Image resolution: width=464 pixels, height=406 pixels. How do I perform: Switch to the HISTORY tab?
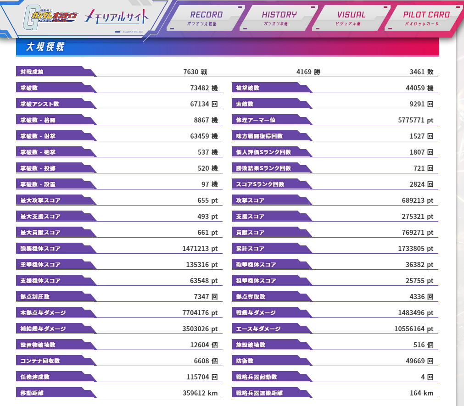pyautogui.click(x=279, y=18)
